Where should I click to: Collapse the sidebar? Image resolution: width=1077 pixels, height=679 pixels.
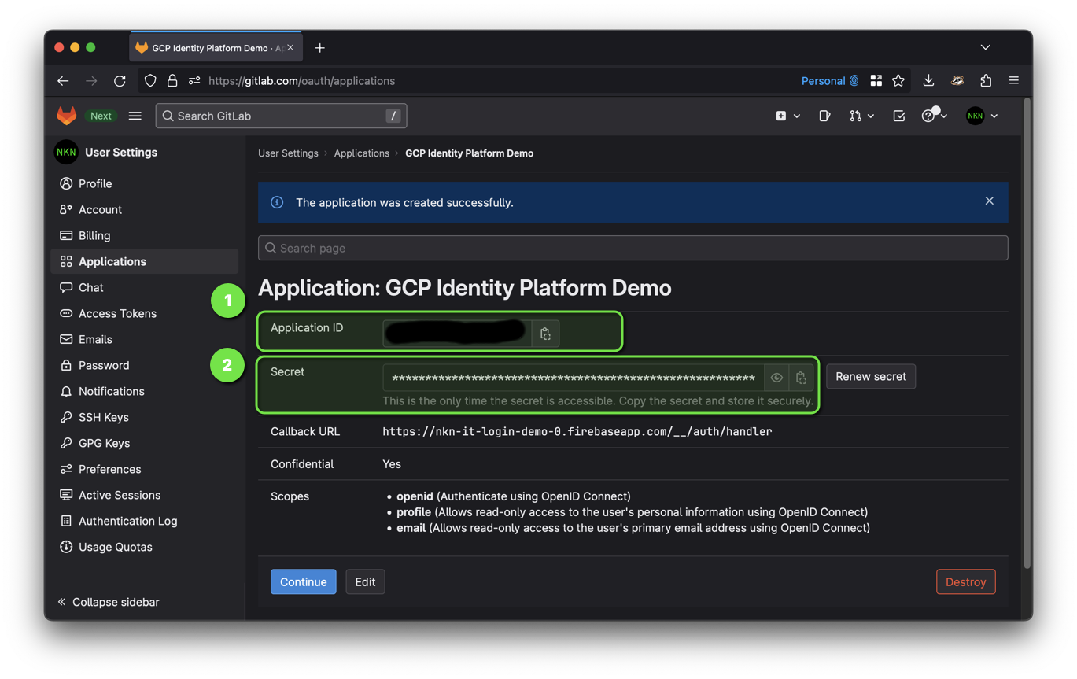click(x=108, y=602)
